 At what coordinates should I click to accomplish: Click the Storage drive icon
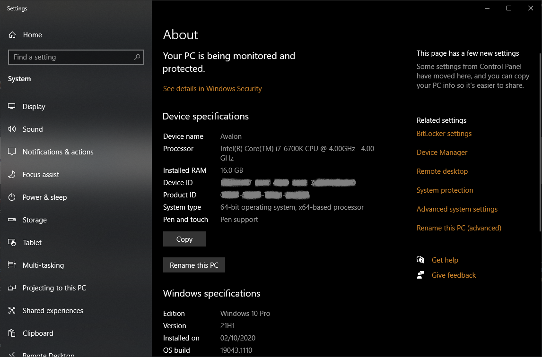coord(12,220)
